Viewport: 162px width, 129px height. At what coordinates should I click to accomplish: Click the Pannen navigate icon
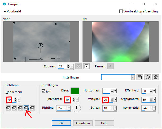tap(111, 66)
